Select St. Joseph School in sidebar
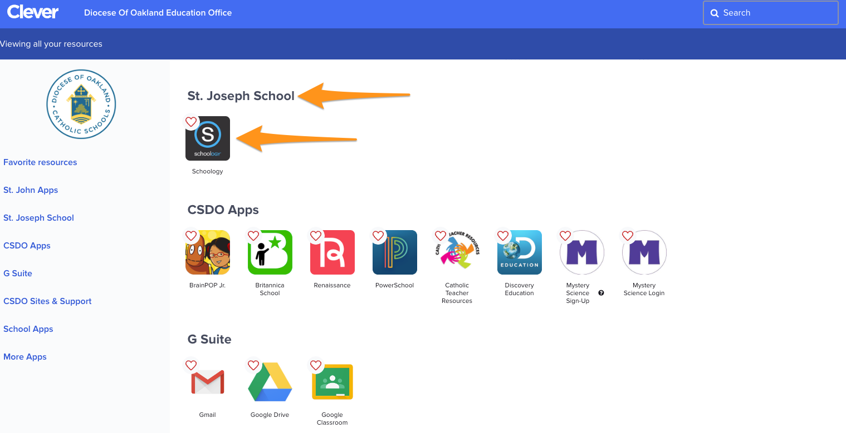This screenshot has width=846, height=433. tap(38, 218)
